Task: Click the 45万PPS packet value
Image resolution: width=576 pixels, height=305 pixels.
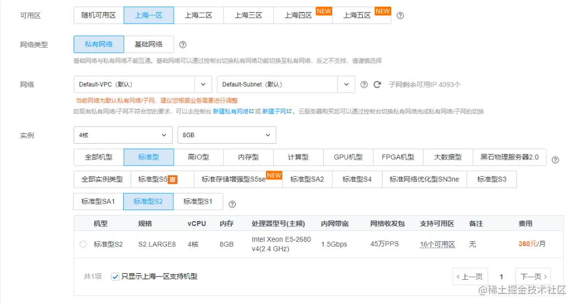Action: [x=384, y=244]
